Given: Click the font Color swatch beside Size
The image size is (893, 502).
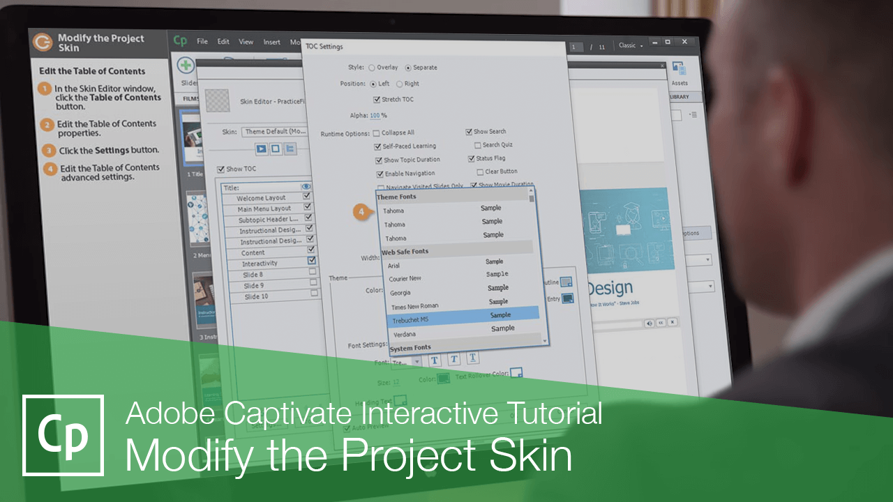Looking at the screenshot, I should point(444,379).
